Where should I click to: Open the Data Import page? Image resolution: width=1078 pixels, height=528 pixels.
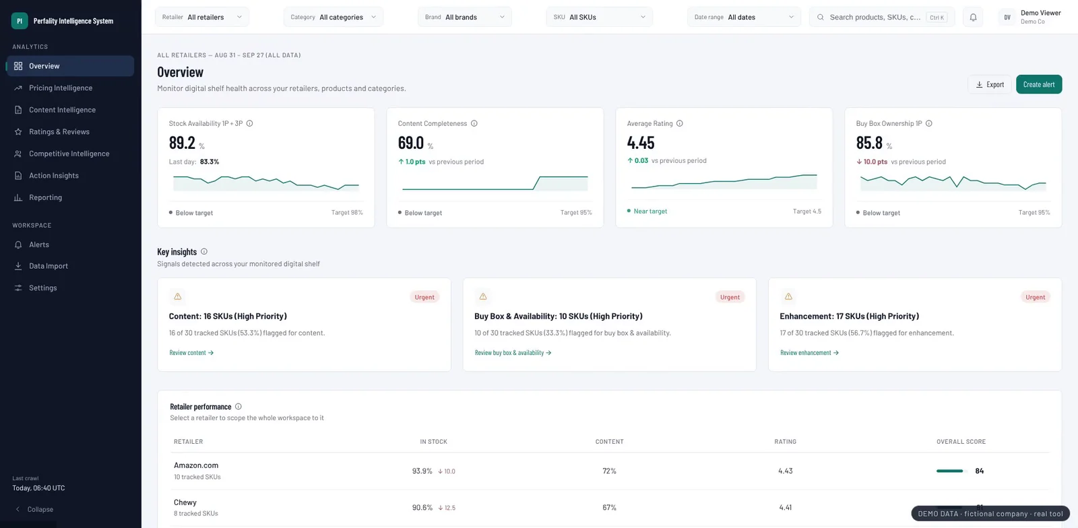70,266
